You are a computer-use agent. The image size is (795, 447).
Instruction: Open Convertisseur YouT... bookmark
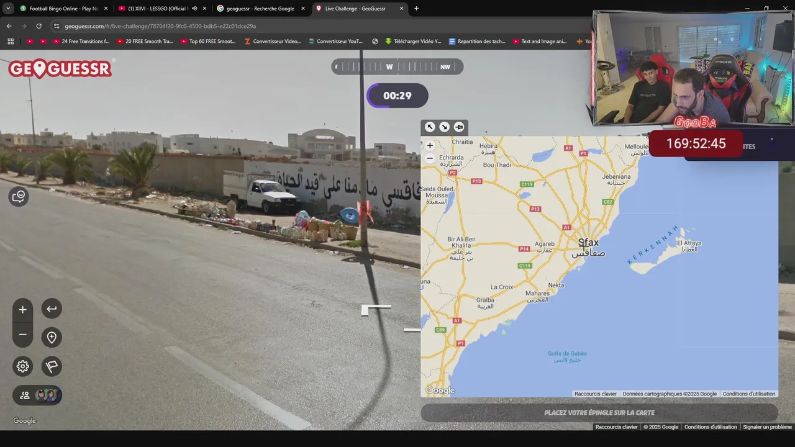[335, 42]
